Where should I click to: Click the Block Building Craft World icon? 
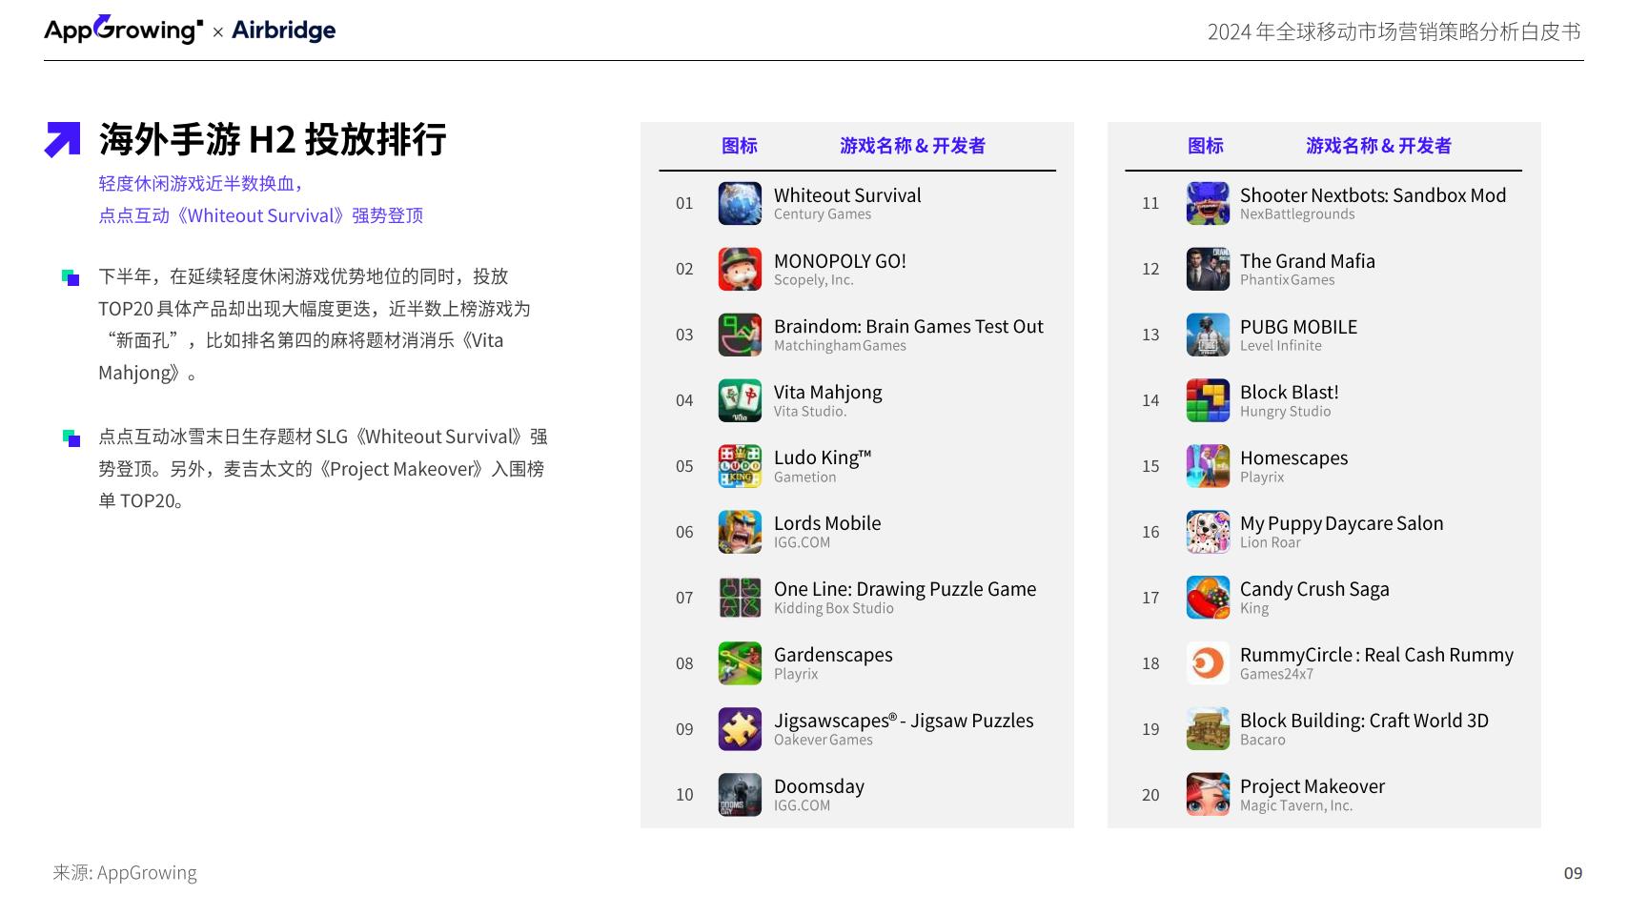tap(1208, 729)
